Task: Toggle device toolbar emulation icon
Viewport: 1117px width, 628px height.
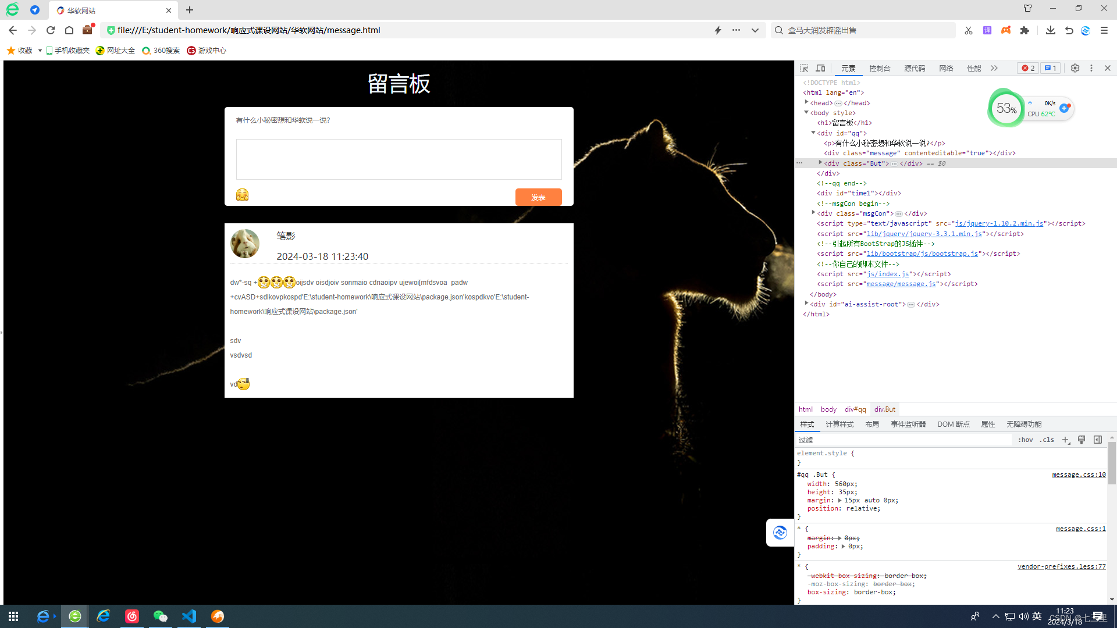Action: tap(820, 68)
